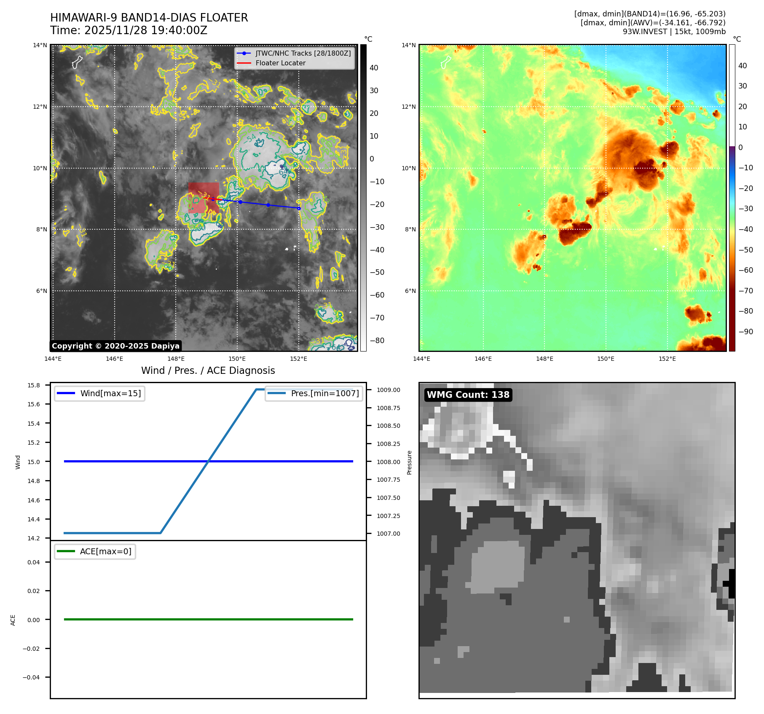764x714 pixels.
Task: Click the Wind / Pres. / ACE Diagnosis heading
Action: tap(208, 370)
